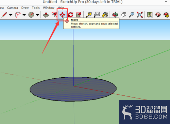Select the Line pencil tool
This screenshot has height=124, width=170.
click(x=4, y=15)
